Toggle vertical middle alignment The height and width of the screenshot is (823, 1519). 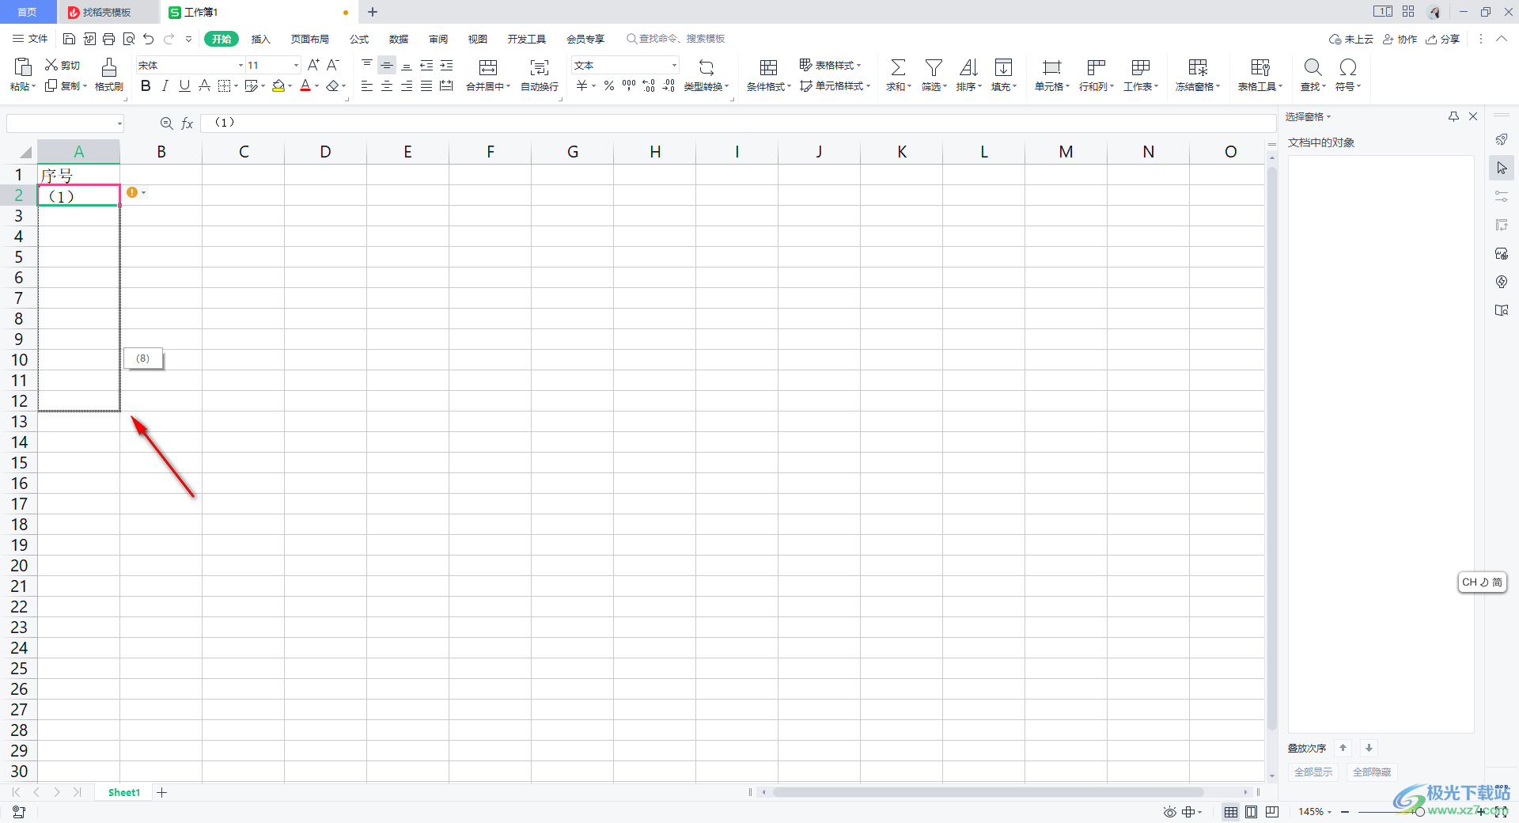coord(387,65)
